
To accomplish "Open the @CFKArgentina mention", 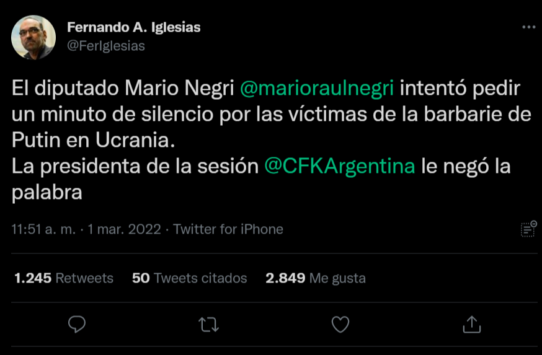I will pos(340,167).
